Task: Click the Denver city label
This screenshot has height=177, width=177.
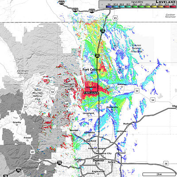Action: click(x=99, y=160)
